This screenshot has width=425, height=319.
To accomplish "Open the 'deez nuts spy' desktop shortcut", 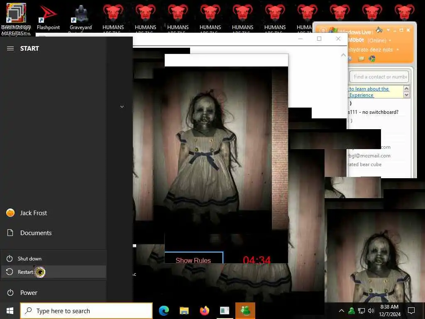I will 16,18.
